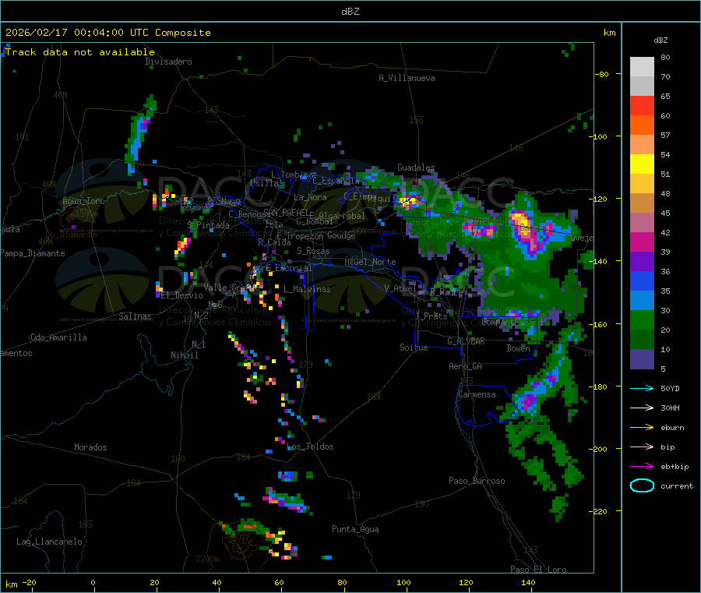Pick the dark green swatch in dBZ scale
701x593 pixels.
(x=642, y=340)
